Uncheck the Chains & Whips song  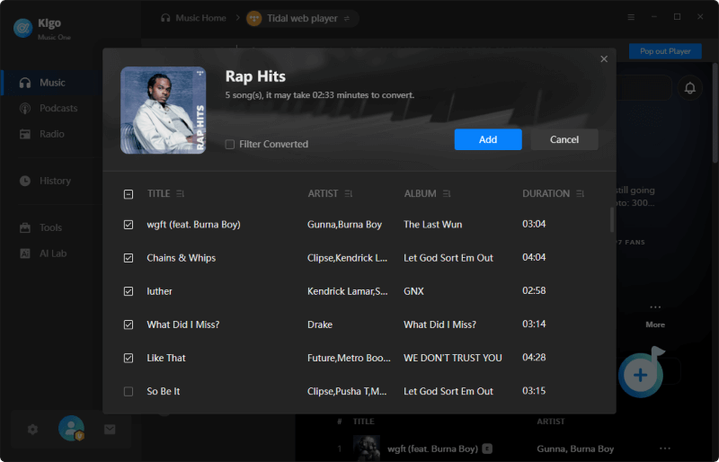(x=129, y=258)
